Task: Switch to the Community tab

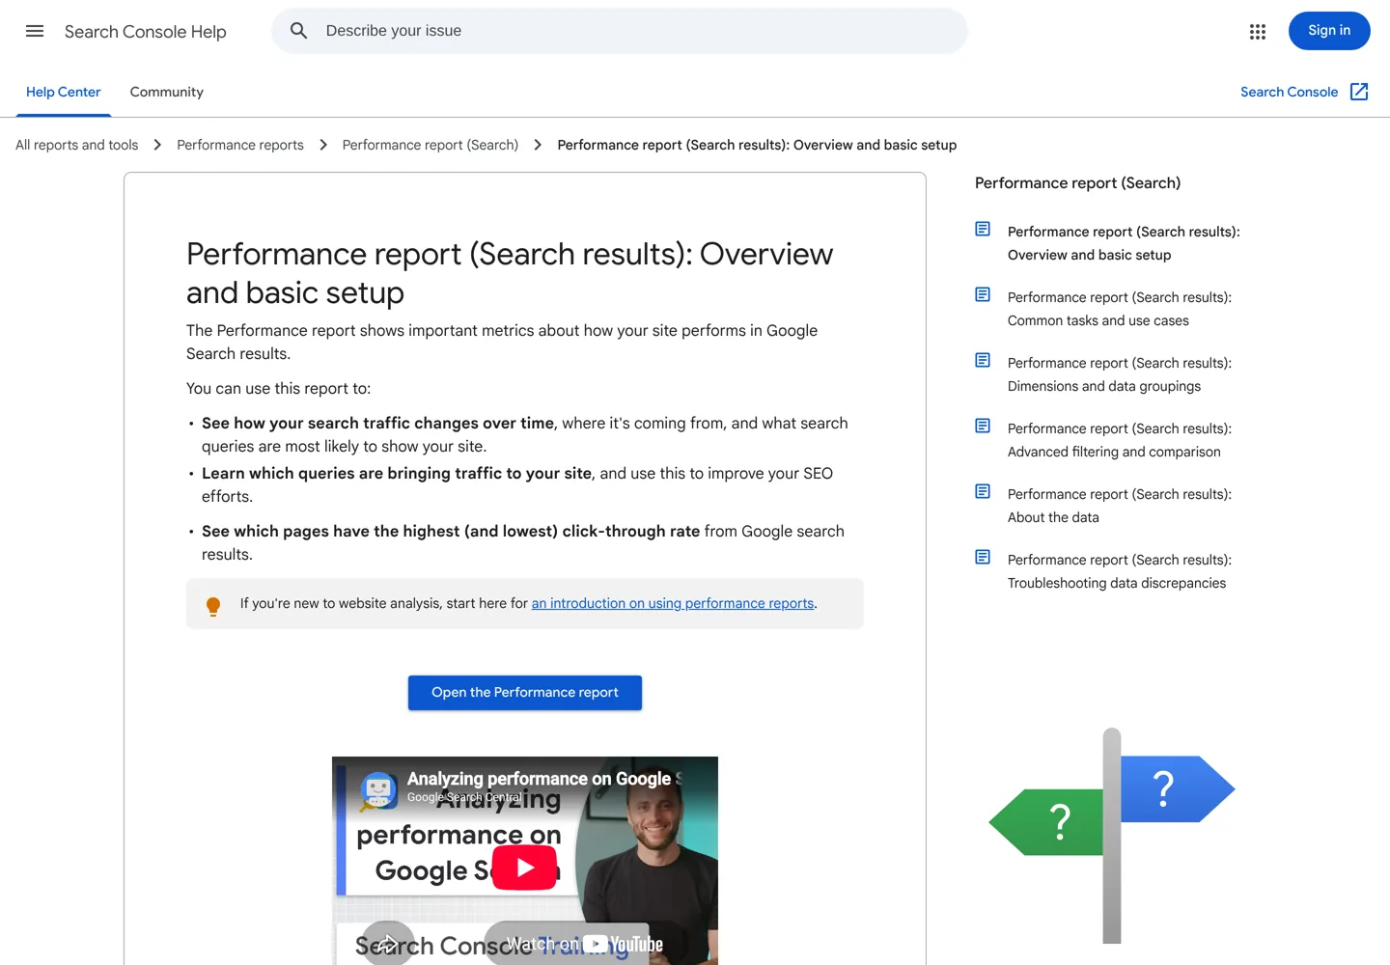Action: click(x=167, y=92)
